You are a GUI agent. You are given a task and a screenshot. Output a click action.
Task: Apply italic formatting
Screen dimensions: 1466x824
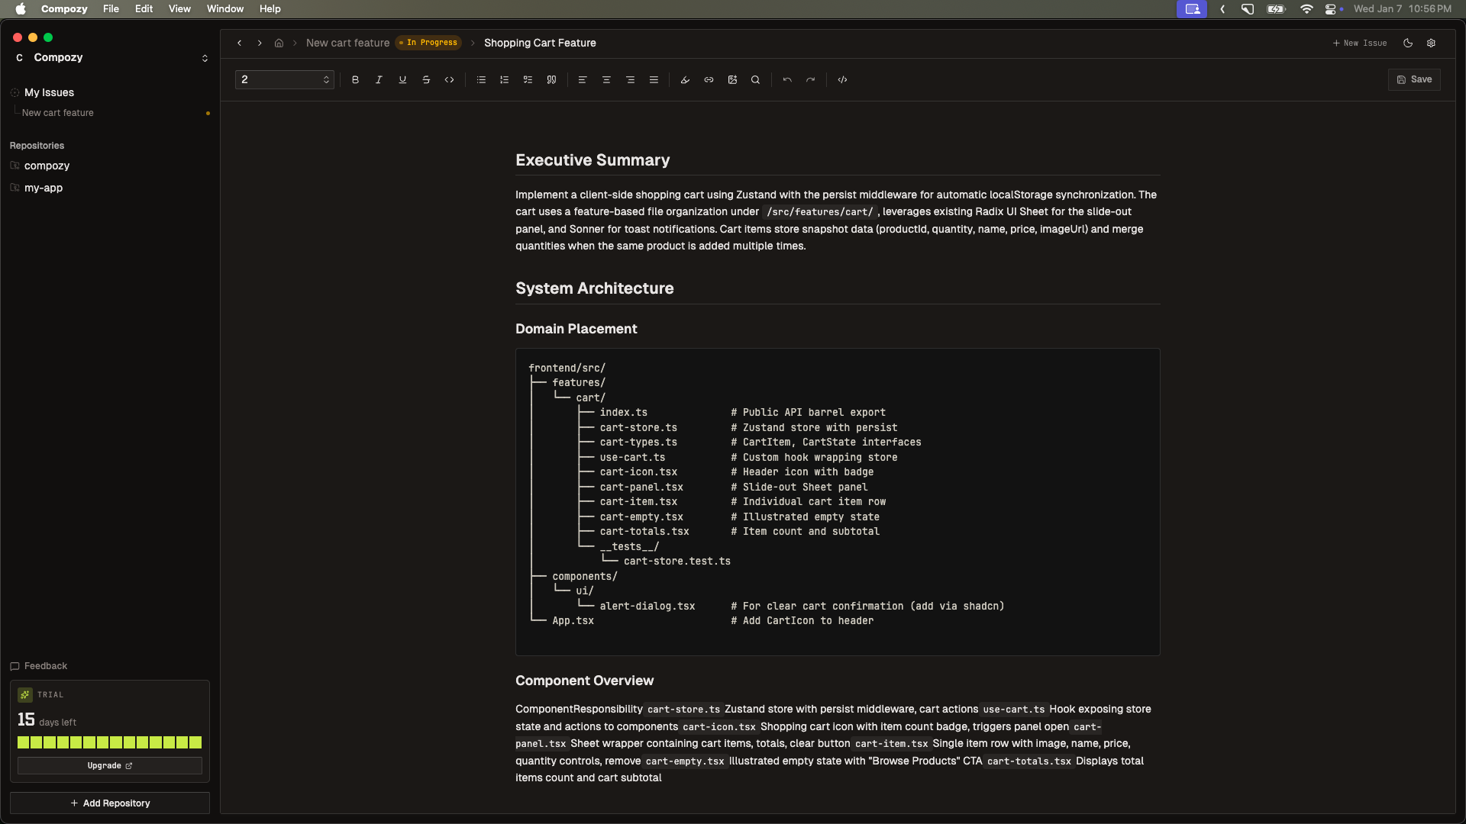(379, 79)
